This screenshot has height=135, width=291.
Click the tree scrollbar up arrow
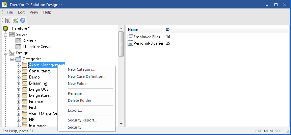click(x=121, y=28)
